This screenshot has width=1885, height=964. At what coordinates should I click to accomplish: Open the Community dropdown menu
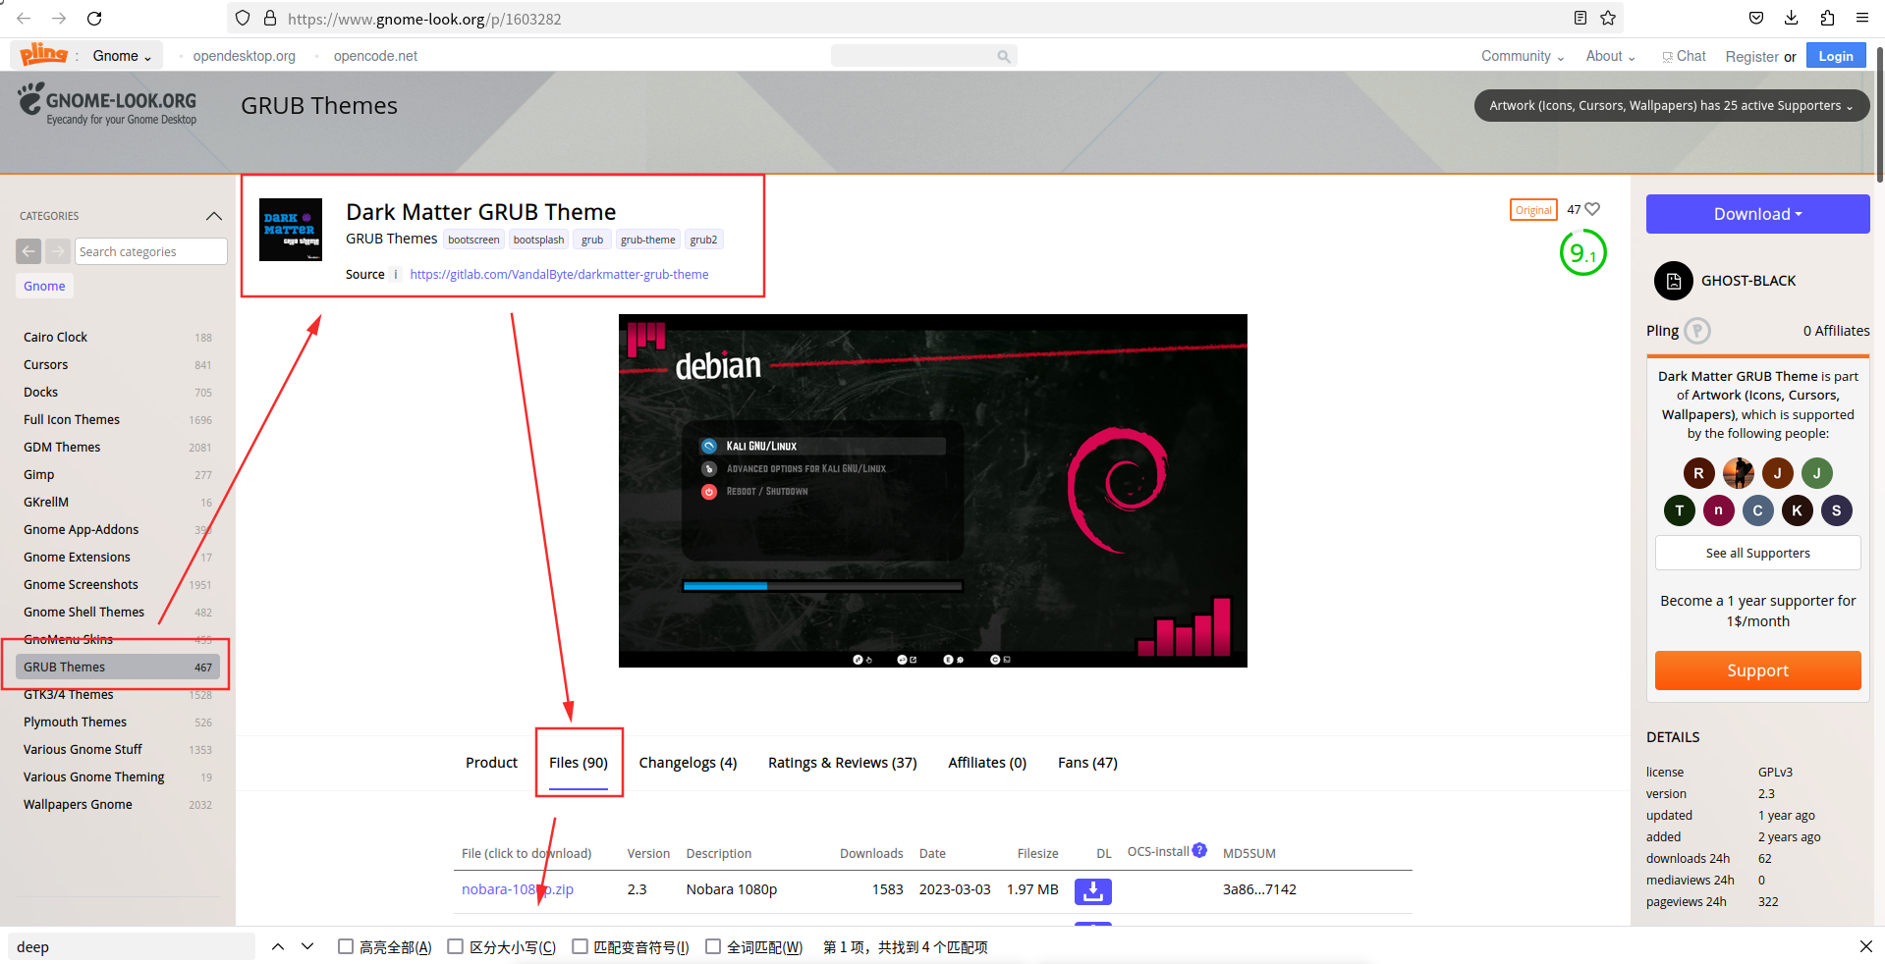click(1522, 56)
